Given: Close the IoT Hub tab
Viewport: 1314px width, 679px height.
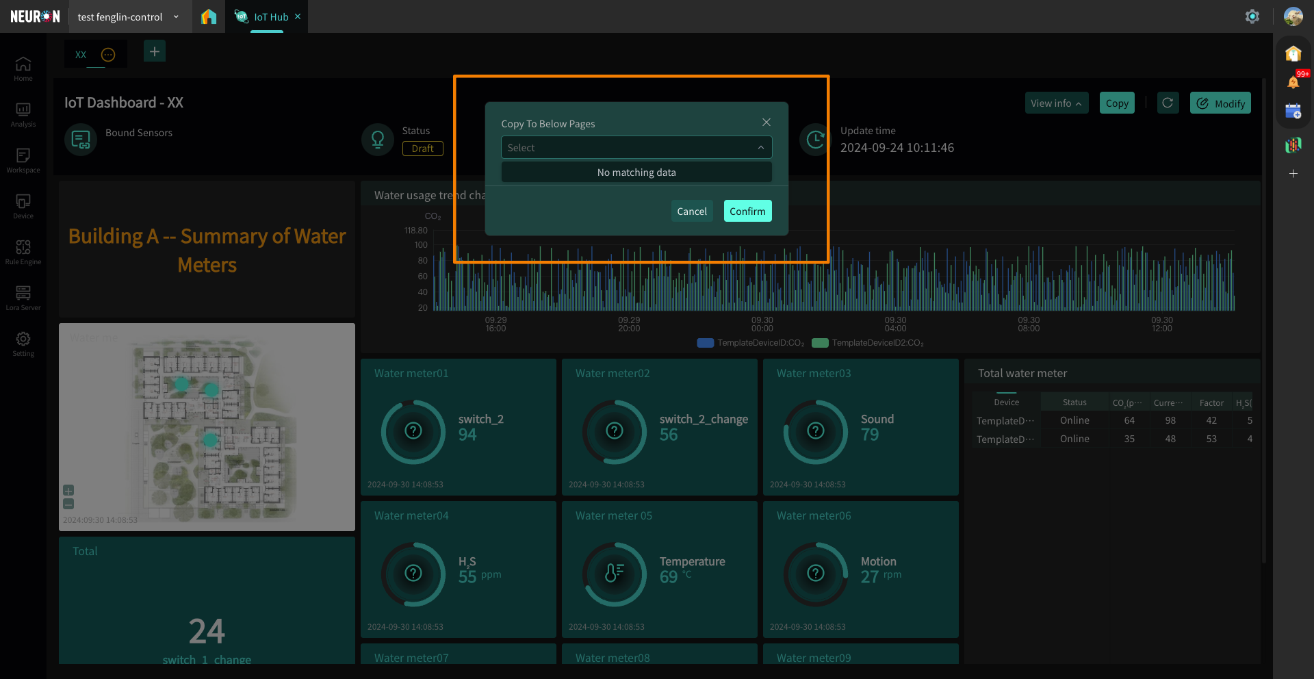Looking at the screenshot, I should click(x=298, y=16).
